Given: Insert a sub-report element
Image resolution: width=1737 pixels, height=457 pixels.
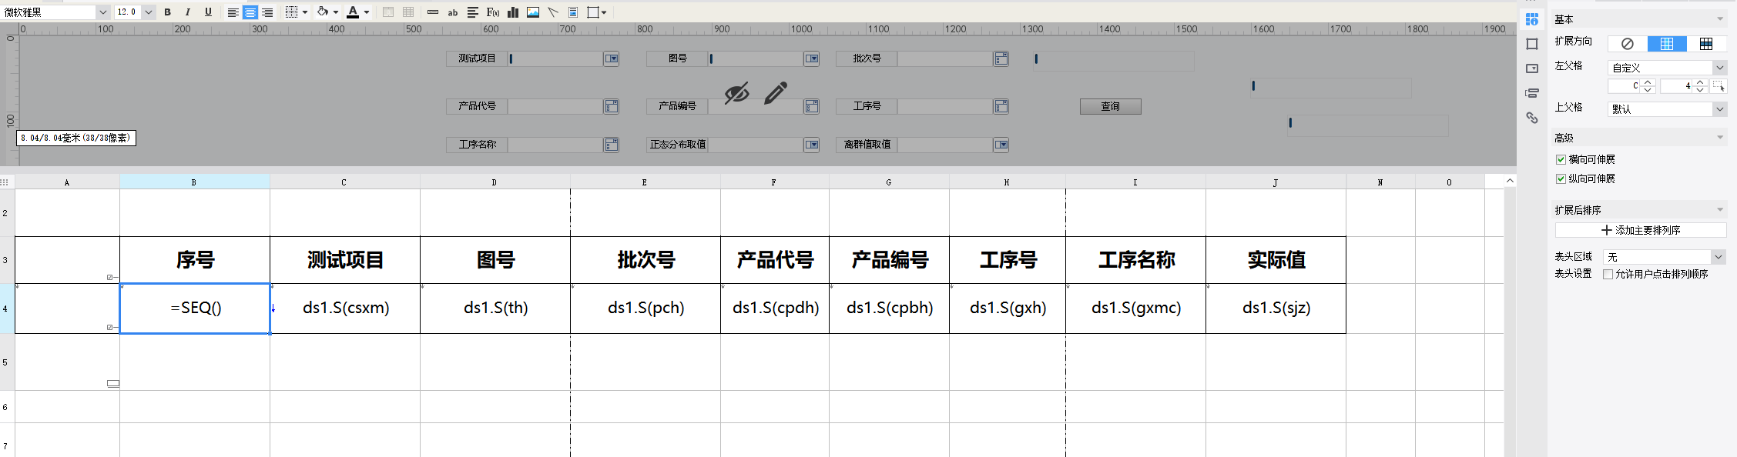Looking at the screenshot, I should tap(573, 12).
